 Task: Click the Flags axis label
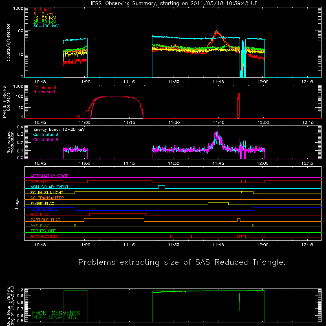(x=16, y=204)
